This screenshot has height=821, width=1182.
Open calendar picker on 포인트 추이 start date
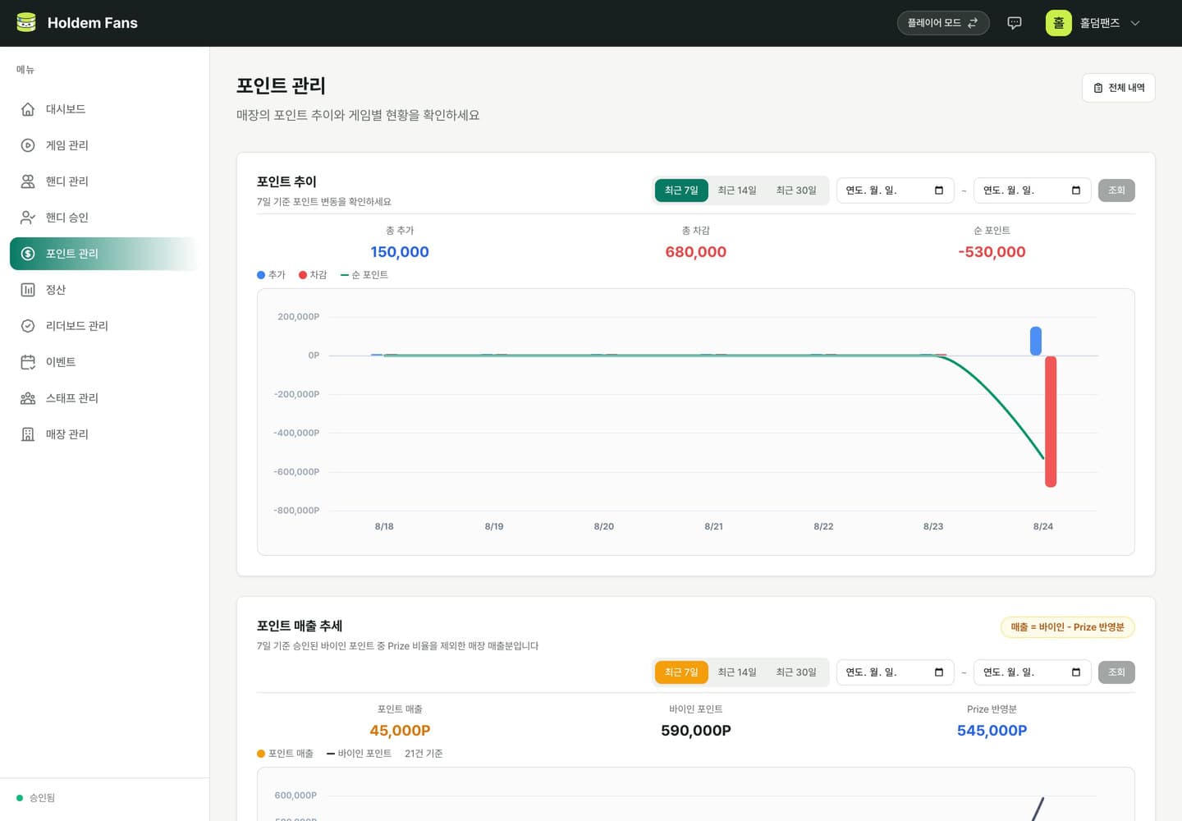(939, 190)
